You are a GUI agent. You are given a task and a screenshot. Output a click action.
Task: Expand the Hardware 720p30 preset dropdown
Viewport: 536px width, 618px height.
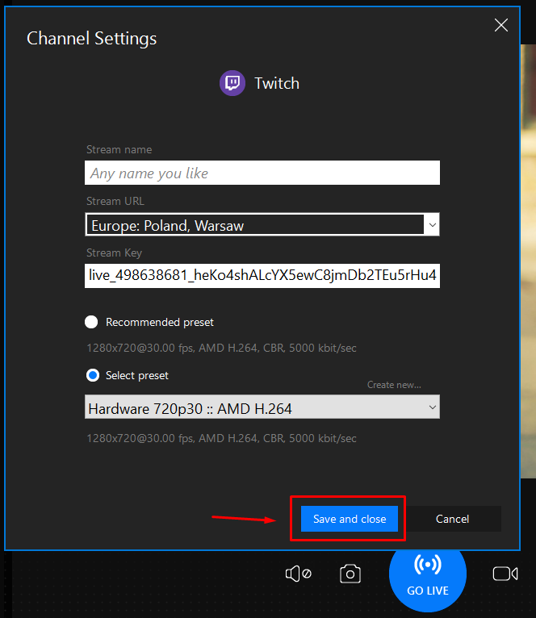[262, 407]
